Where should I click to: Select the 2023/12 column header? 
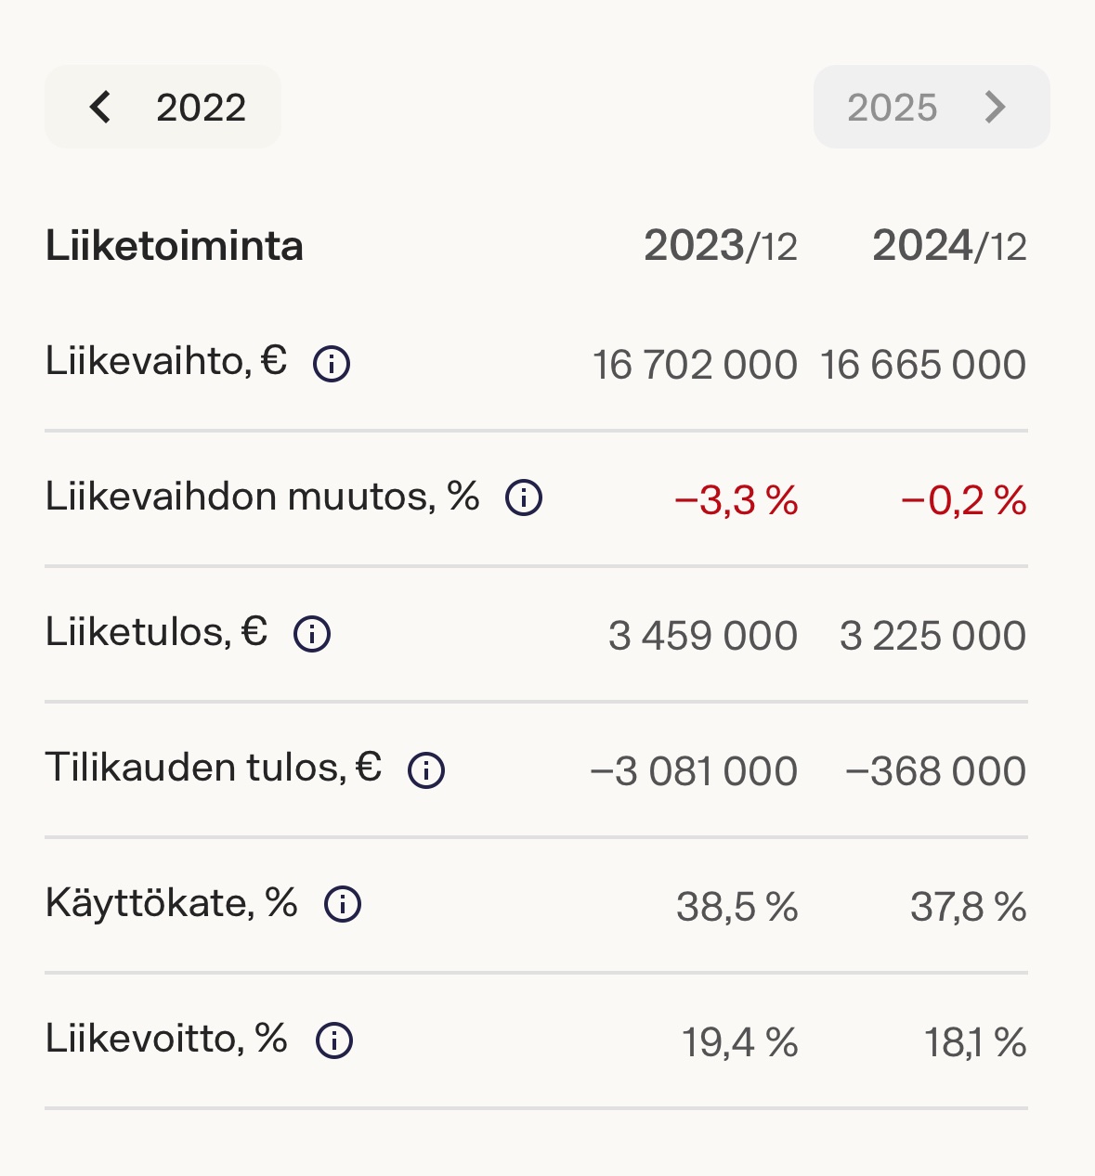click(721, 246)
